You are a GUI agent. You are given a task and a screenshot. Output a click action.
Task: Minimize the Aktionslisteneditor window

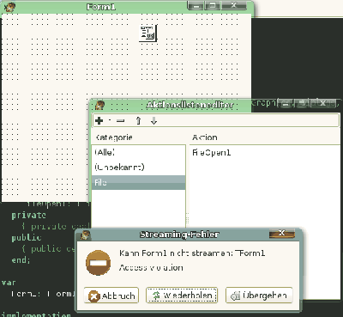(x=286, y=103)
